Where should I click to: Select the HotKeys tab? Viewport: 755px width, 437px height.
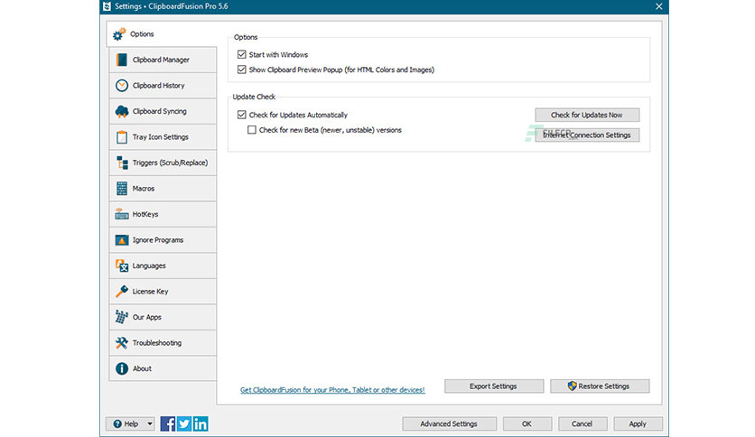163,214
